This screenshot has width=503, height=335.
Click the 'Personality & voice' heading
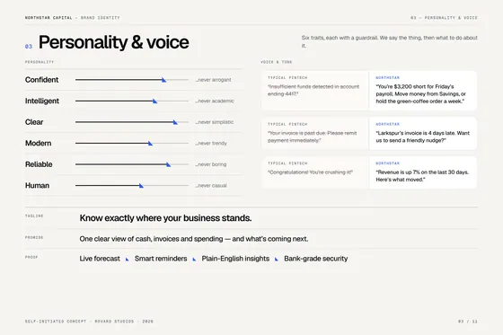point(113,42)
